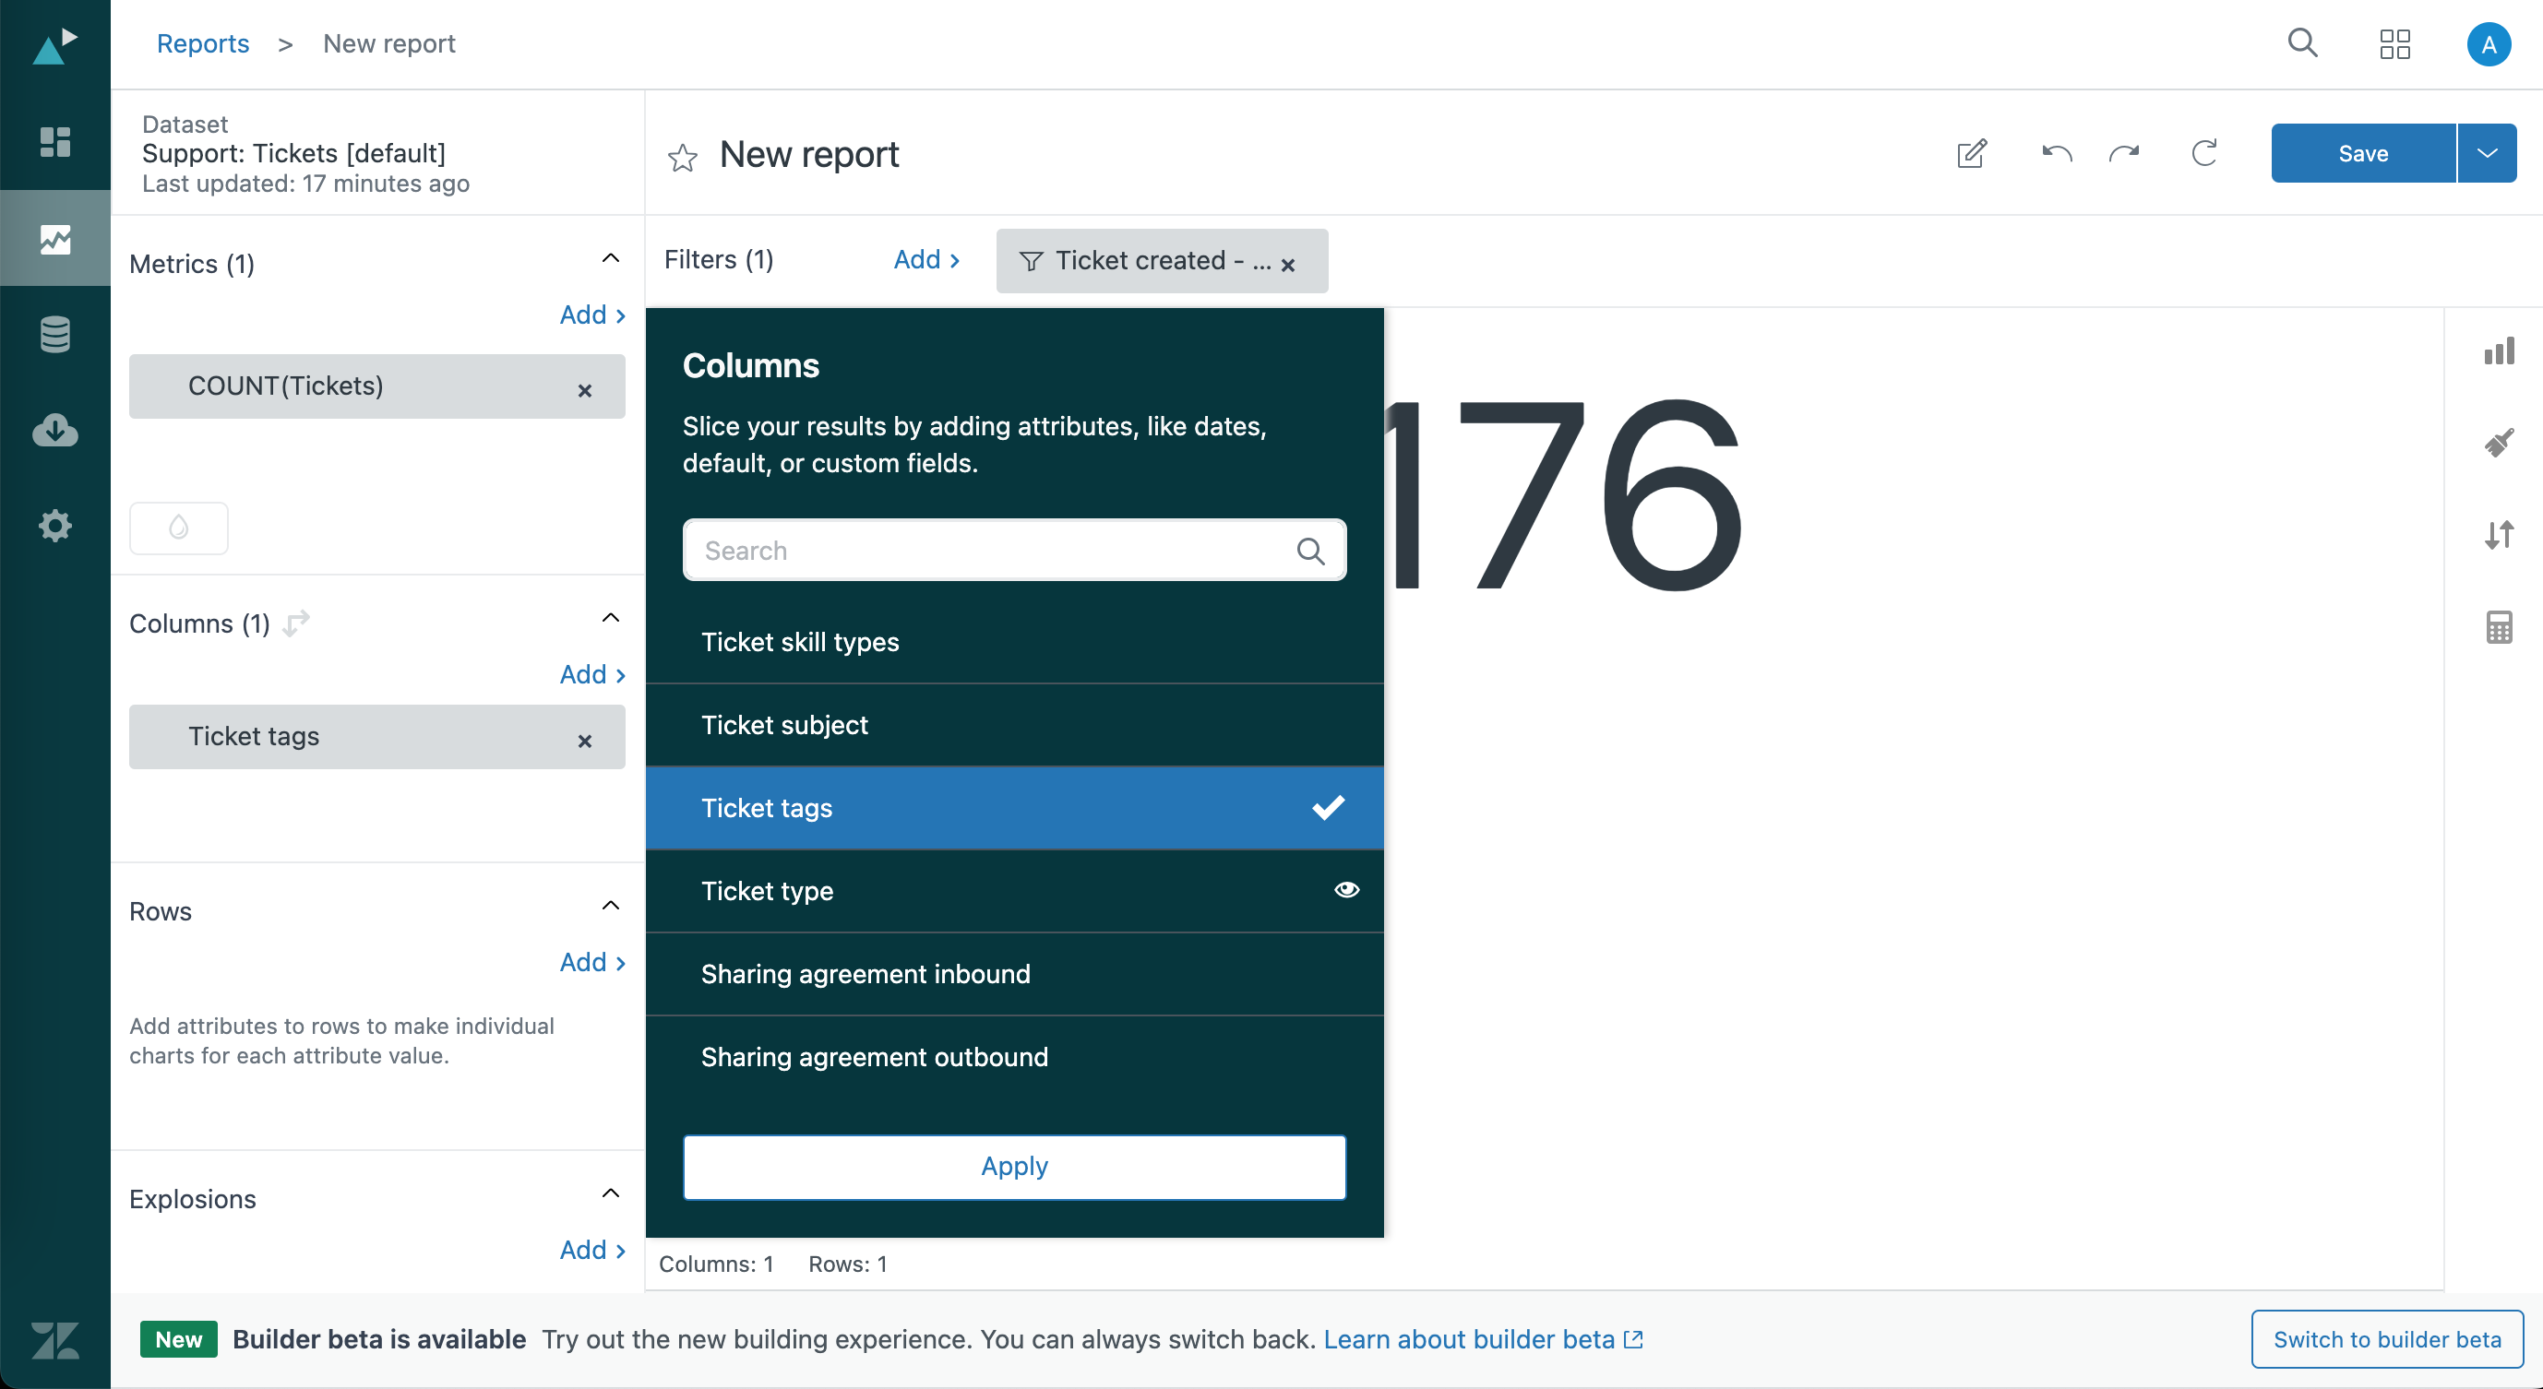Toggle the eye preview for Ticket type

(x=1346, y=890)
